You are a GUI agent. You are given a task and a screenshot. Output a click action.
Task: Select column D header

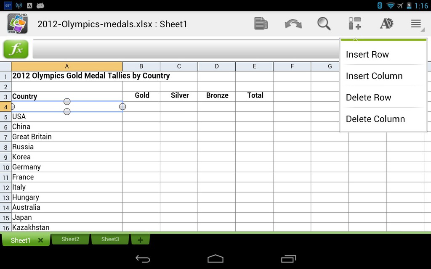coord(217,66)
